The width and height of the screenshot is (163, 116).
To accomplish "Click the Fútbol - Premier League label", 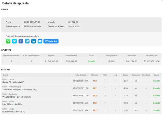I will point(12,87).
